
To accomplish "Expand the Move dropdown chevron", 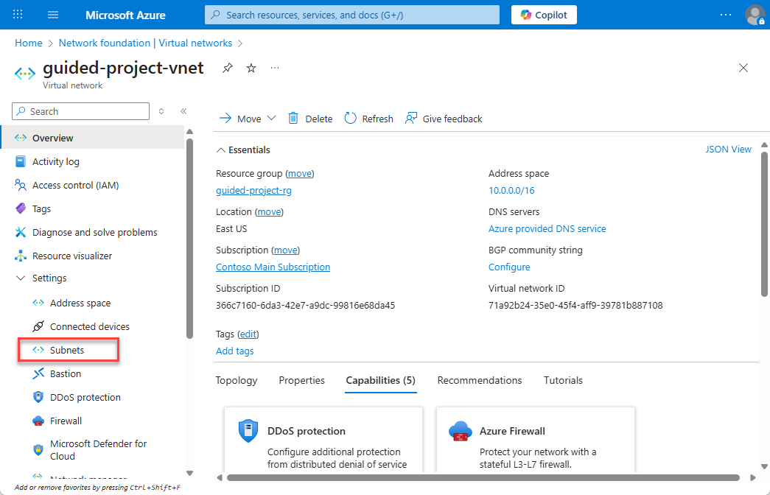I will click(272, 119).
